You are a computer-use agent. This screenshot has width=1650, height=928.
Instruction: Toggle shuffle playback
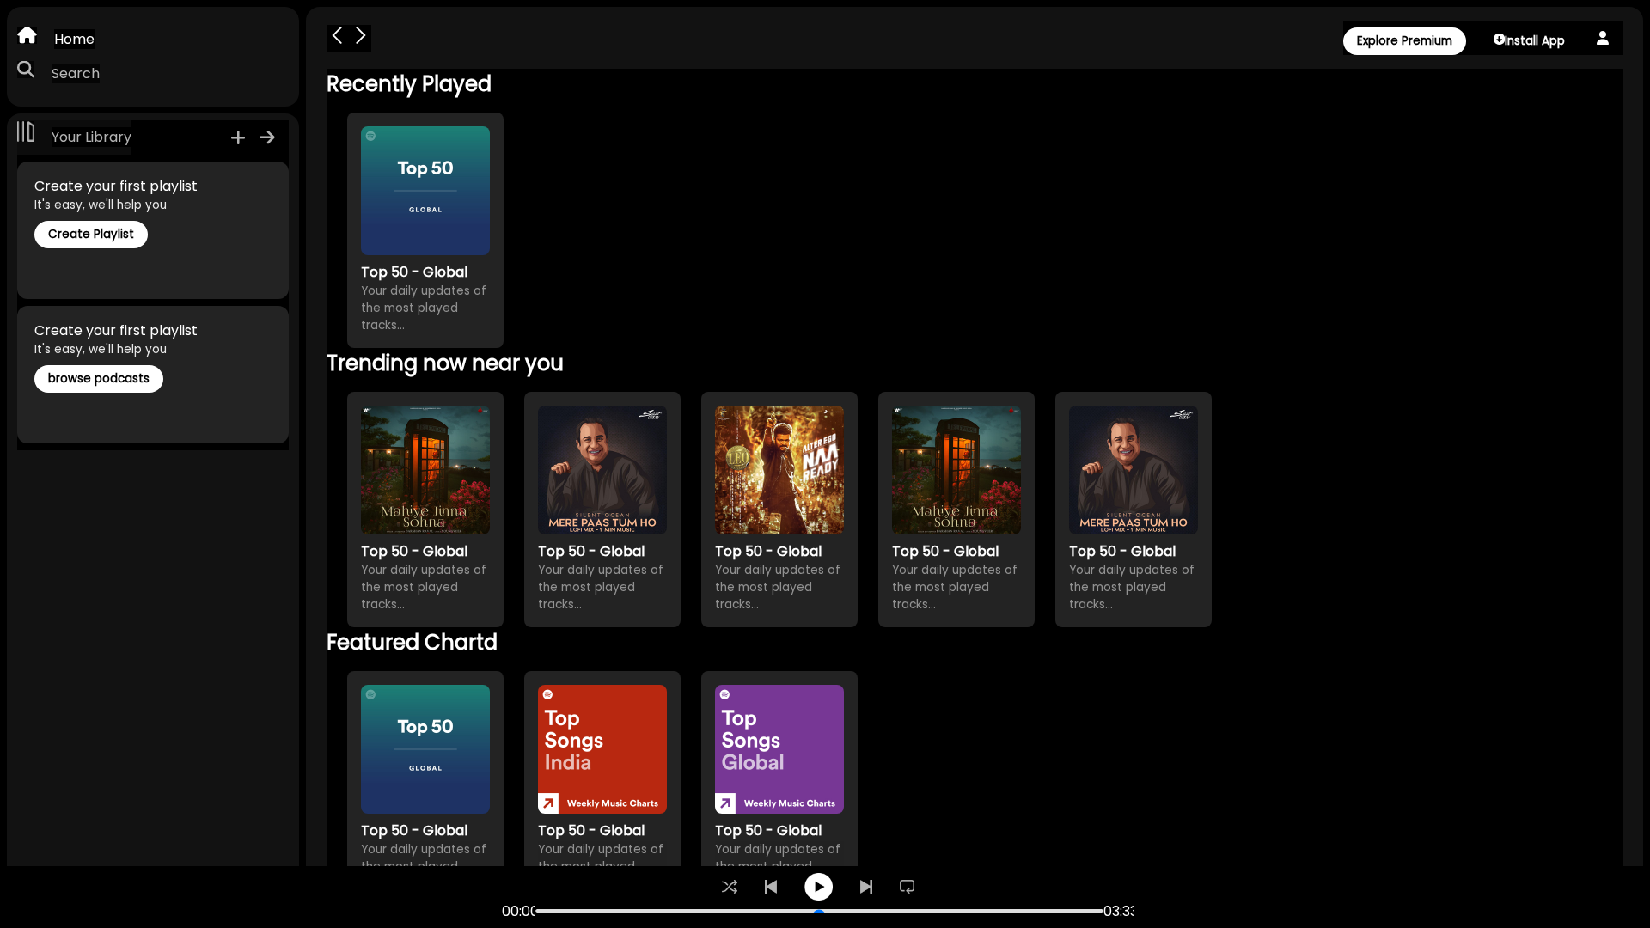click(730, 887)
